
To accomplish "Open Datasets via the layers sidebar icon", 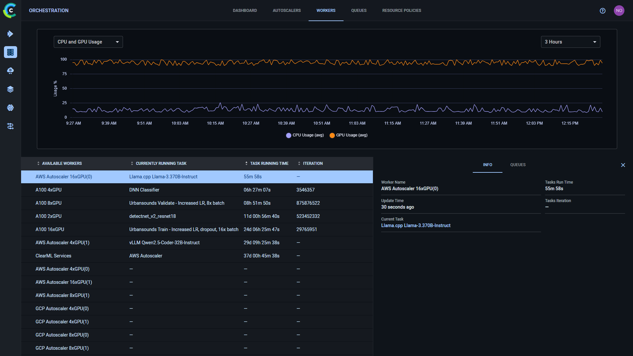I will pos(10,89).
